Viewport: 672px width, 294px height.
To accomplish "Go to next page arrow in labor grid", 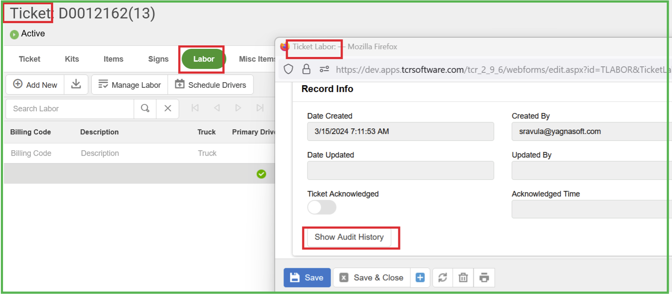I will (x=238, y=108).
